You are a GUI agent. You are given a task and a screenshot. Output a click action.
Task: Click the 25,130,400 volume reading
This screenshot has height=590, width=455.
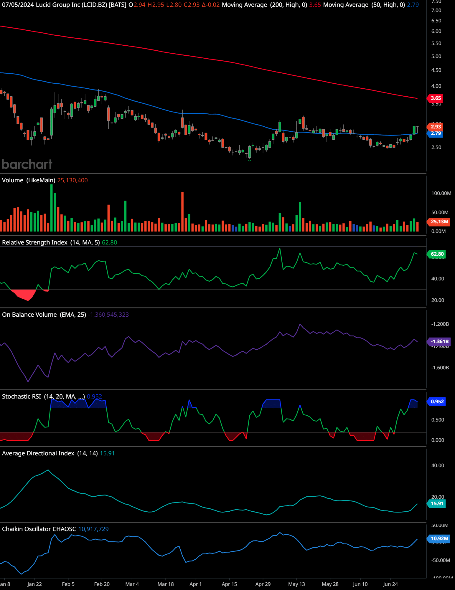tap(72, 180)
